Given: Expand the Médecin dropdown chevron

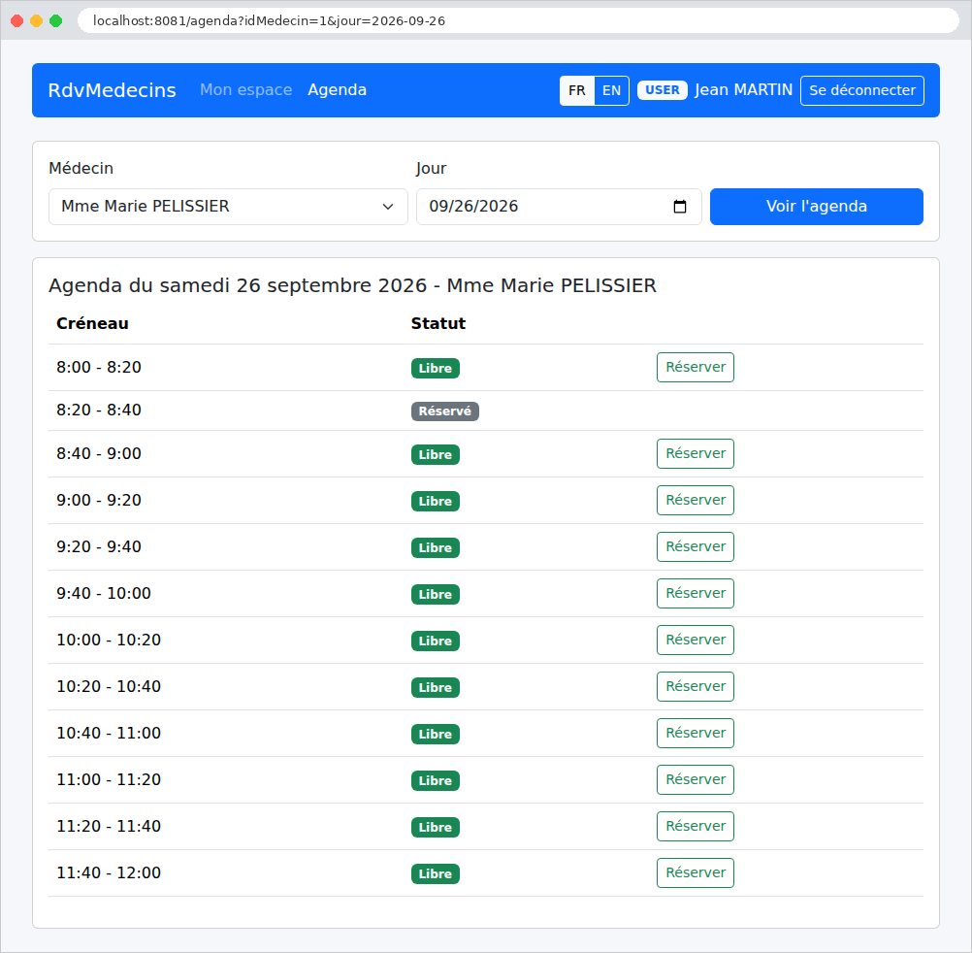Looking at the screenshot, I should coord(388,207).
